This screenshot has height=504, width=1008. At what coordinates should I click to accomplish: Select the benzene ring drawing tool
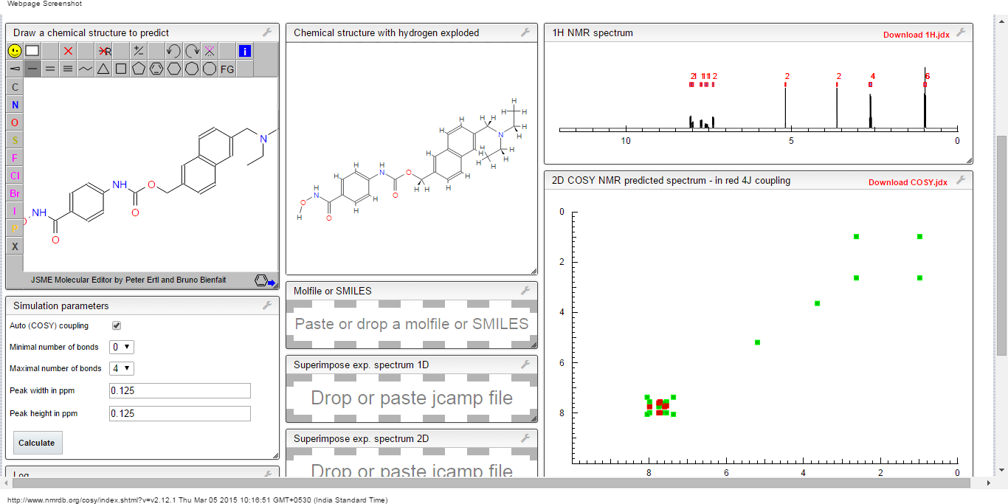click(156, 69)
